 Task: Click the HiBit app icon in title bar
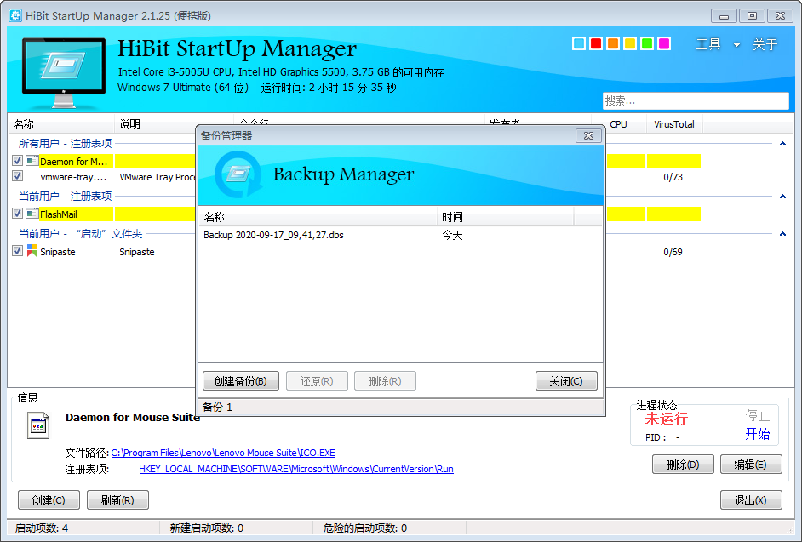tap(15, 15)
